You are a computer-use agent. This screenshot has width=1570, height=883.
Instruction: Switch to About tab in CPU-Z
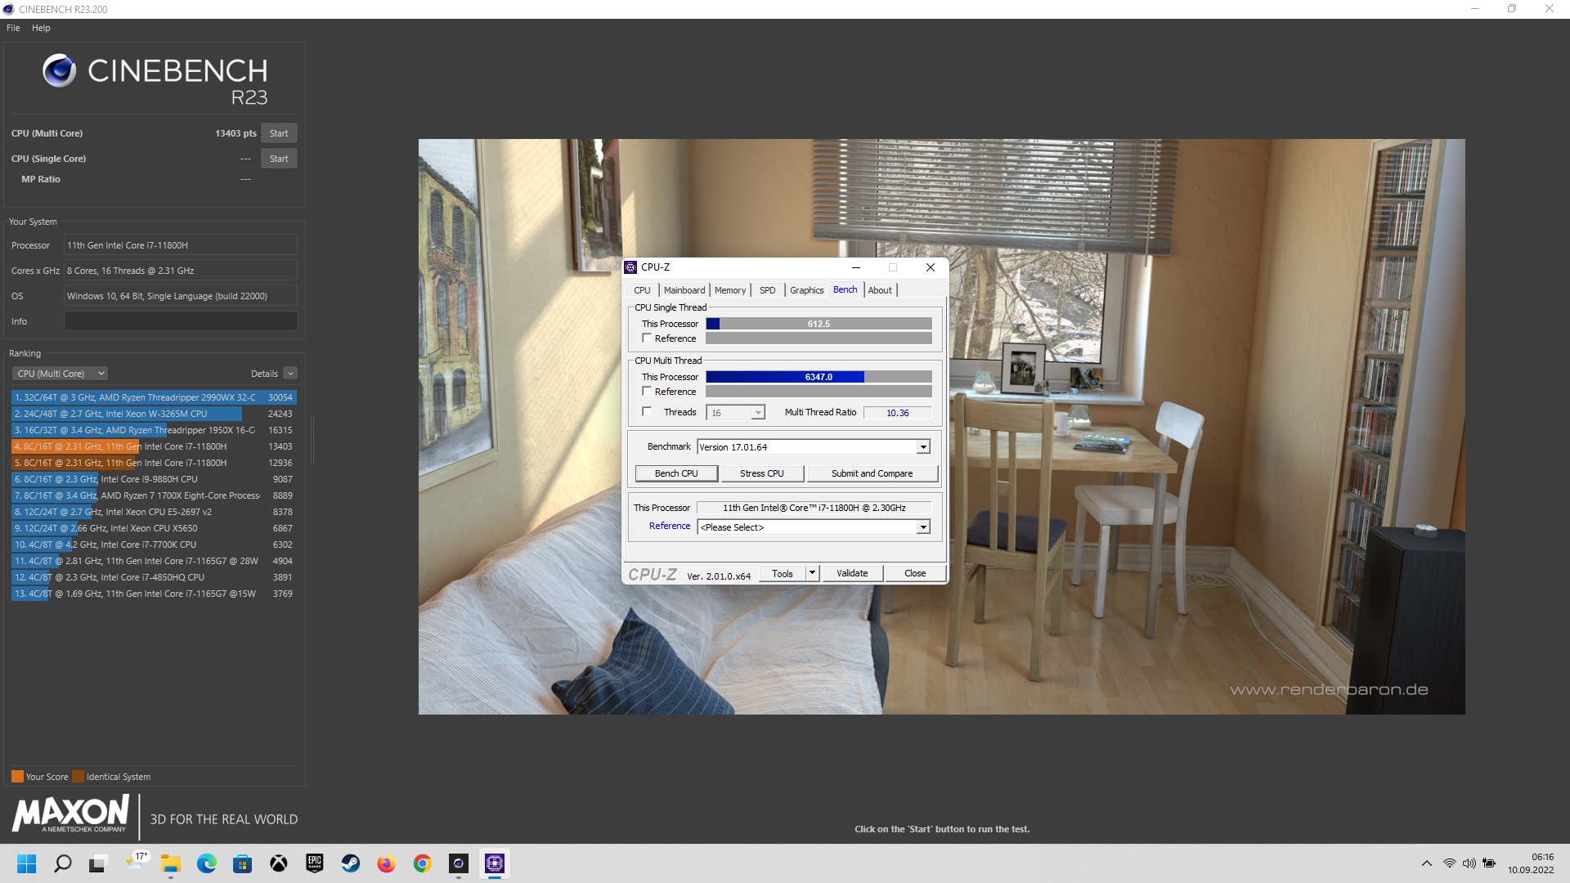(x=880, y=290)
